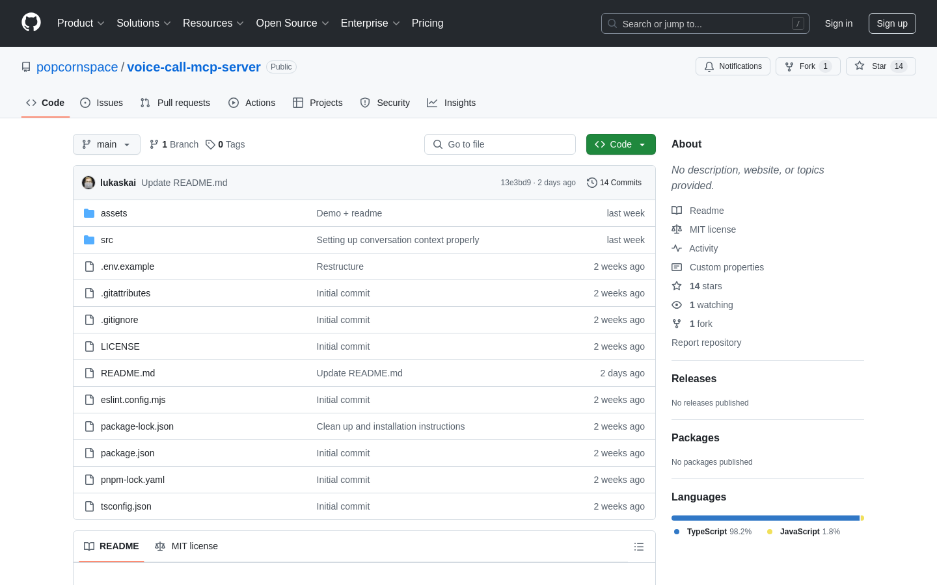Click the Star icon
Image resolution: width=937 pixels, height=585 pixels.
[x=860, y=66]
